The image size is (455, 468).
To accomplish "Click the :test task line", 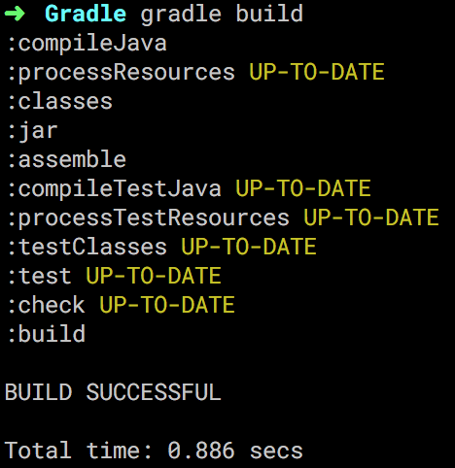I will (x=115, y=276).
